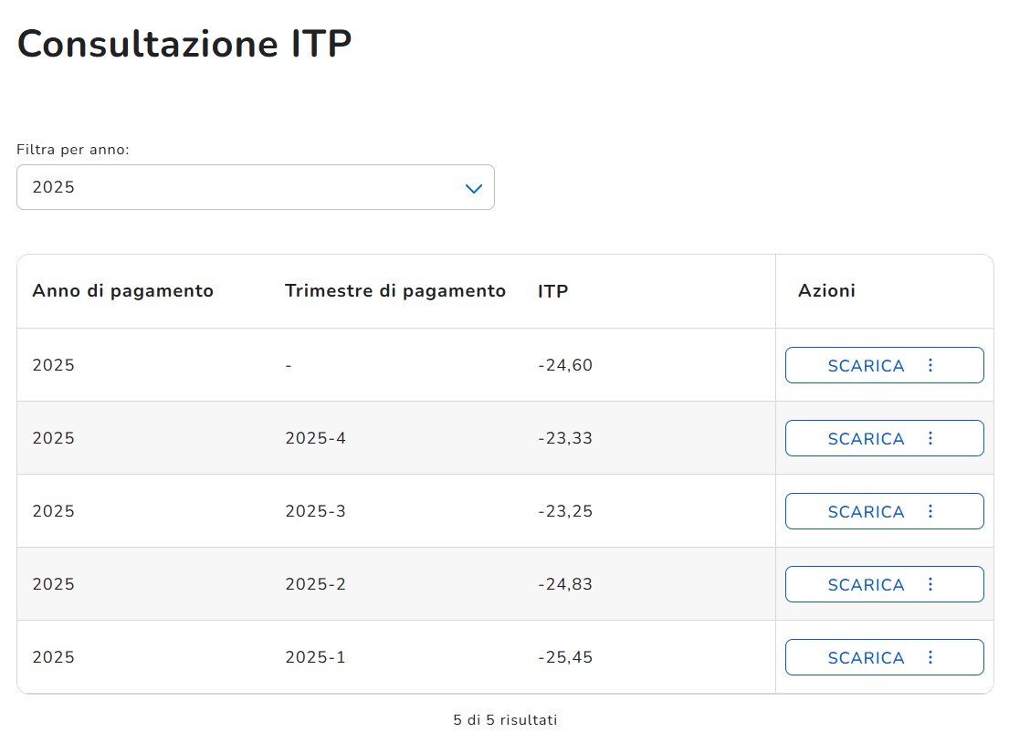Open more options for the 2025-3 row
The image size is (1009, 743).
point(930,511)
